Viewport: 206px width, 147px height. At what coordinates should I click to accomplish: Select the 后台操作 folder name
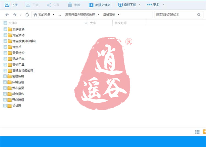pyautogui.click(x=18, y=94)
